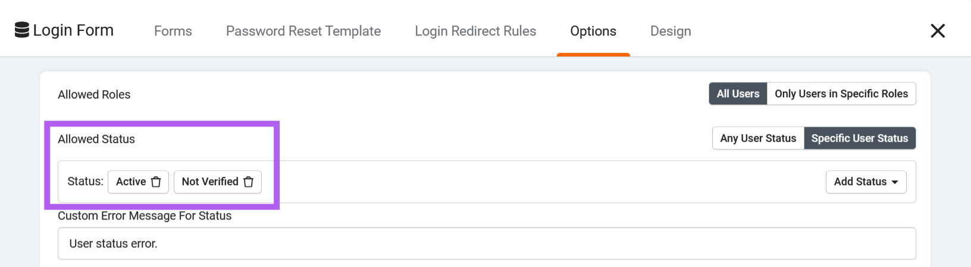Select the All Users role option
Image resolution: width=971 pixels, height=267 pixels.
738,94
